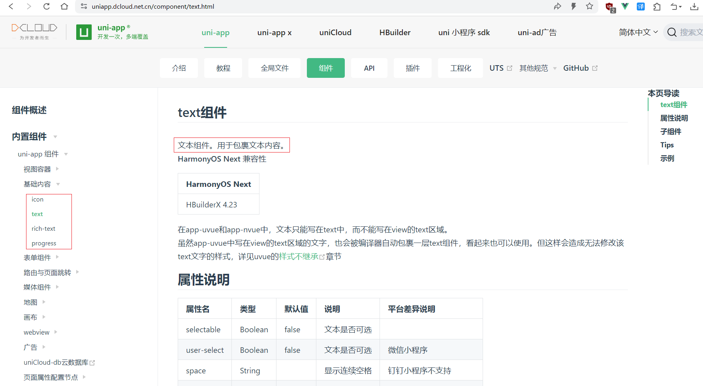
Task: Switch to the 教程 tab
Action: pyautogui.click(x=223, y=68)
